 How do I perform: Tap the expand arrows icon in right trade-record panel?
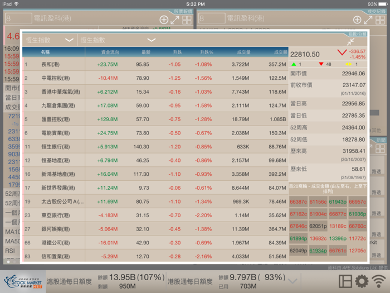(368, 20)
